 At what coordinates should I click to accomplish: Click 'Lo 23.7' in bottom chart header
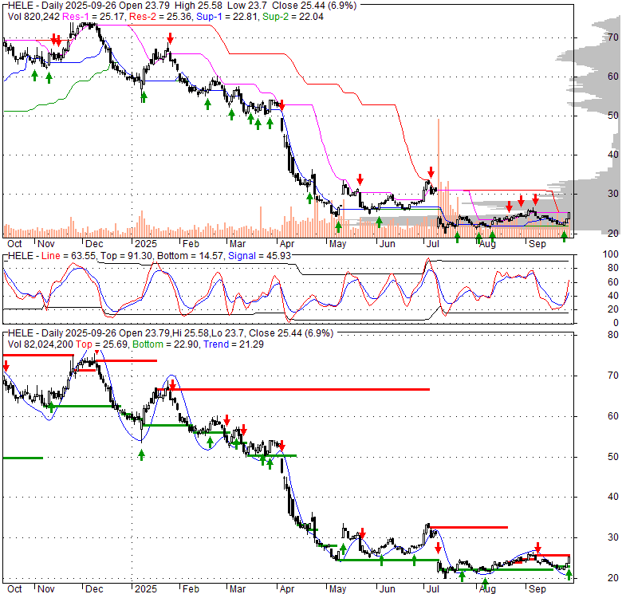pos(227,333)
